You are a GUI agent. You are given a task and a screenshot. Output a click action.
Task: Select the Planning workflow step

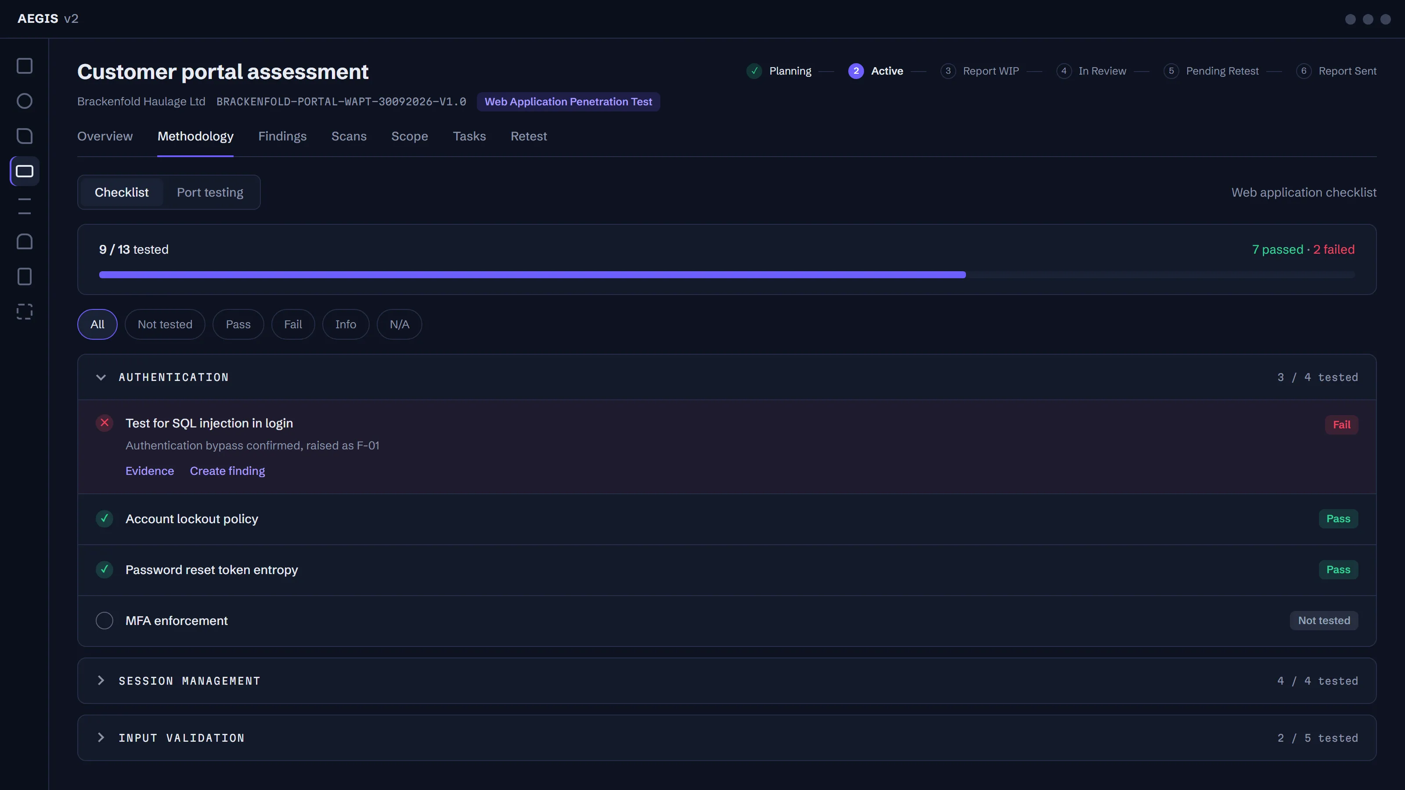click(779, 71)
